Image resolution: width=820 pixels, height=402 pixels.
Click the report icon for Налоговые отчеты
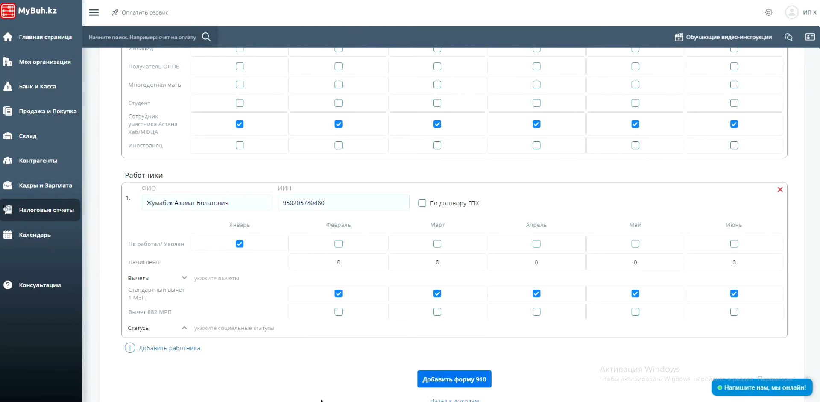click(x=8, y=210)
